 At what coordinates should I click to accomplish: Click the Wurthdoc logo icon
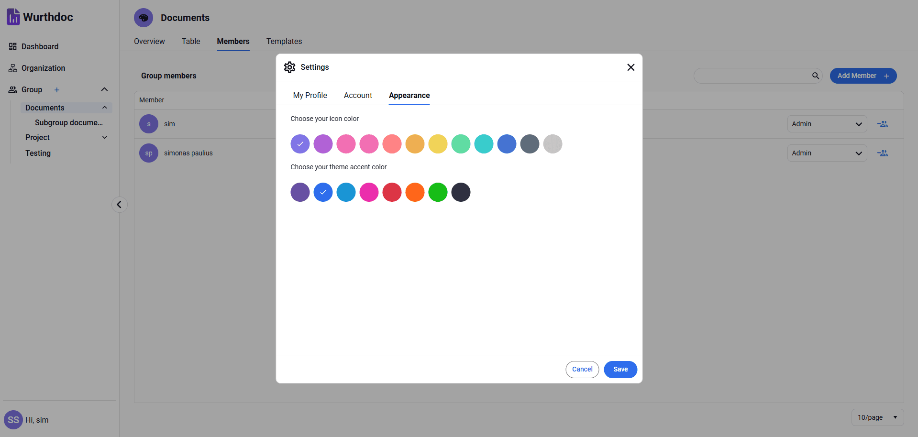[x=13, y=17]
